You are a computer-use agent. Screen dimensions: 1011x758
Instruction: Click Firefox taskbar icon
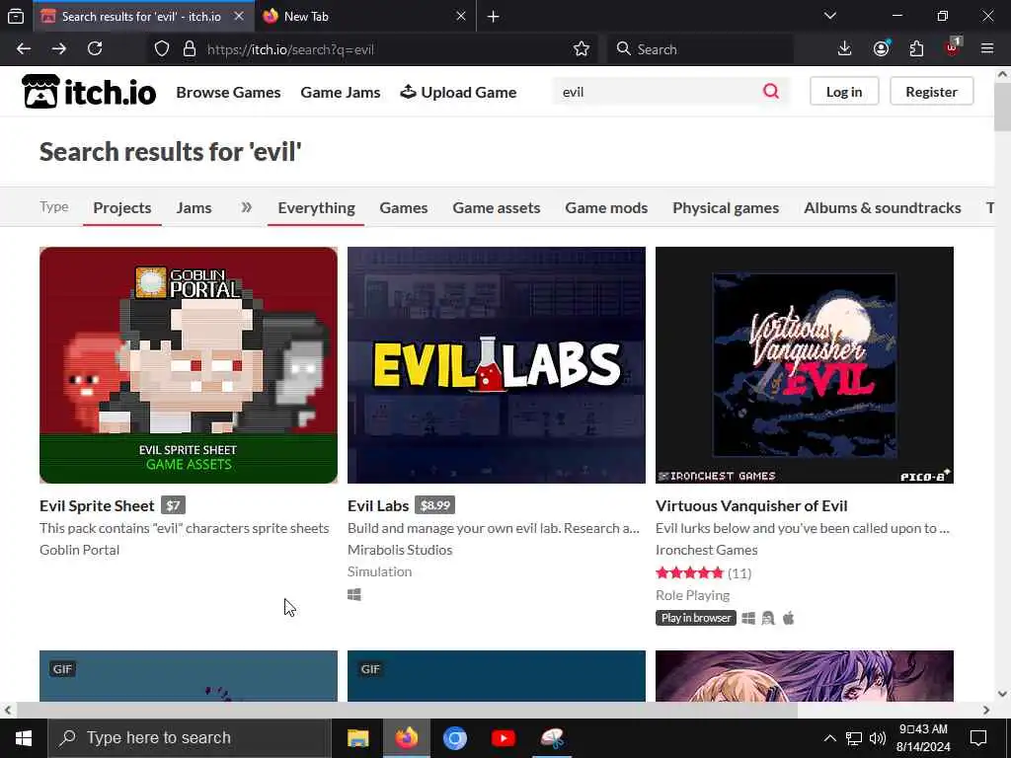point(406,738)
